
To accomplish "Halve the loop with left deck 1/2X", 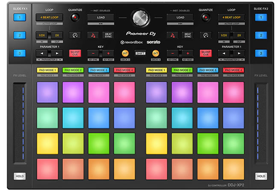I will pyautogui.click(x=42, y=35).
